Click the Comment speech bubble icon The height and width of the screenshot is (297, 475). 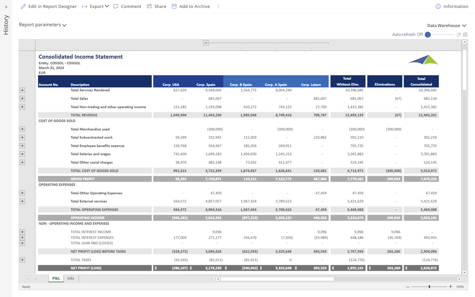click(116, 7)
